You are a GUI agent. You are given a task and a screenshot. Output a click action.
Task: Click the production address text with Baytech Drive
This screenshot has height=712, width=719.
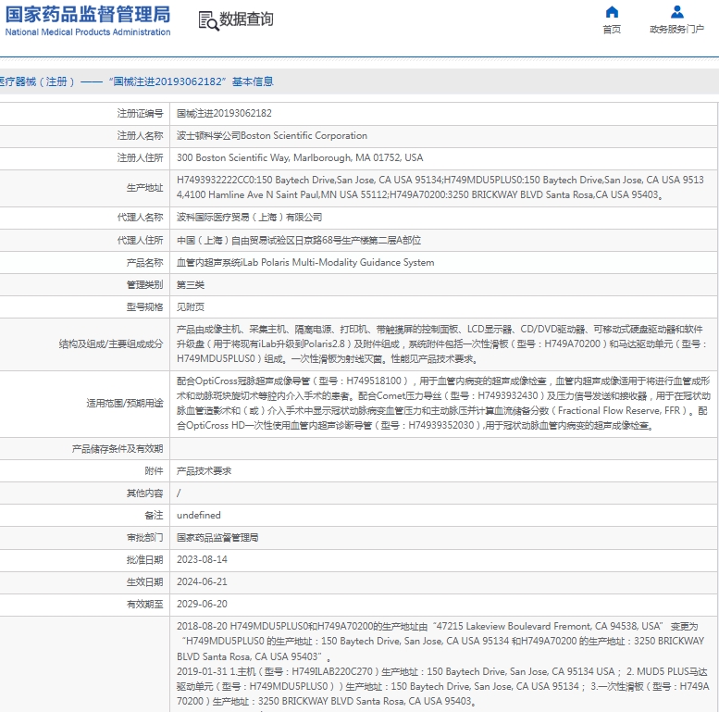(x=440, y=187)
